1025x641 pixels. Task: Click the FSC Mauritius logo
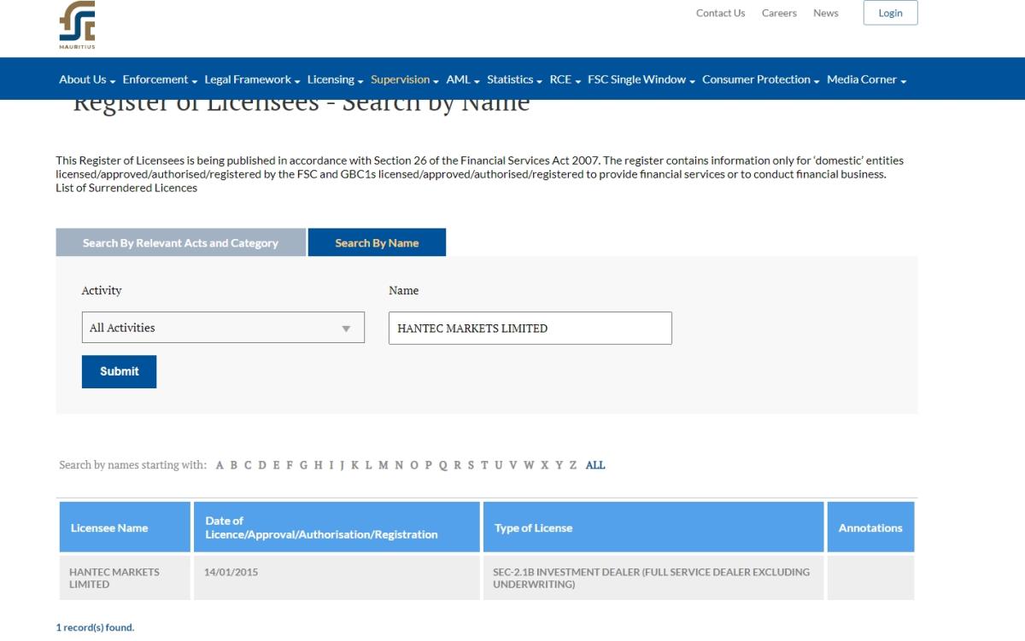click(x=77, y=26)
